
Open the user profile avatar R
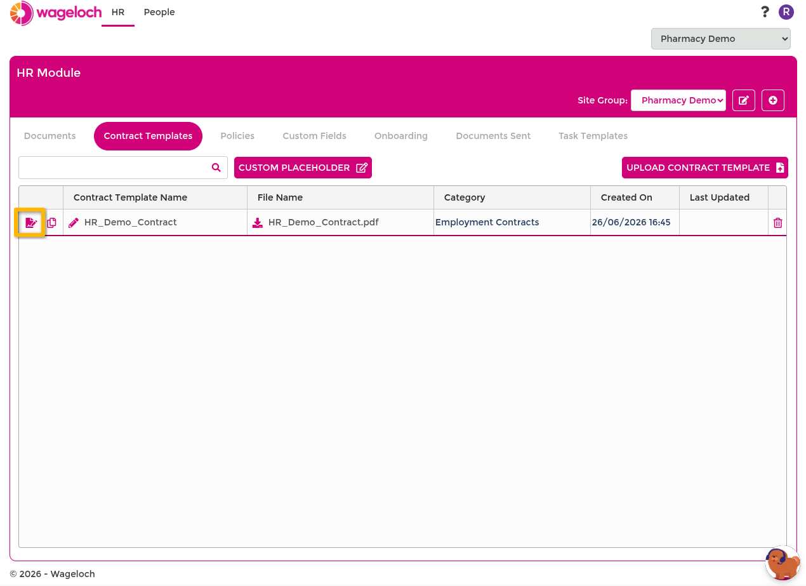click(786, 12)
